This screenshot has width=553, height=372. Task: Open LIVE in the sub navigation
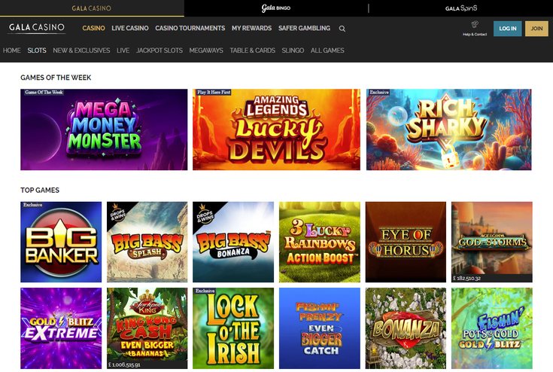[123, 50]
